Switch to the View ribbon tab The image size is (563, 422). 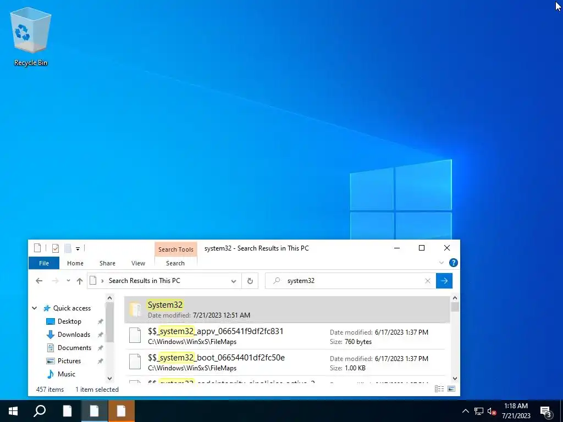[x=138, y=263]
